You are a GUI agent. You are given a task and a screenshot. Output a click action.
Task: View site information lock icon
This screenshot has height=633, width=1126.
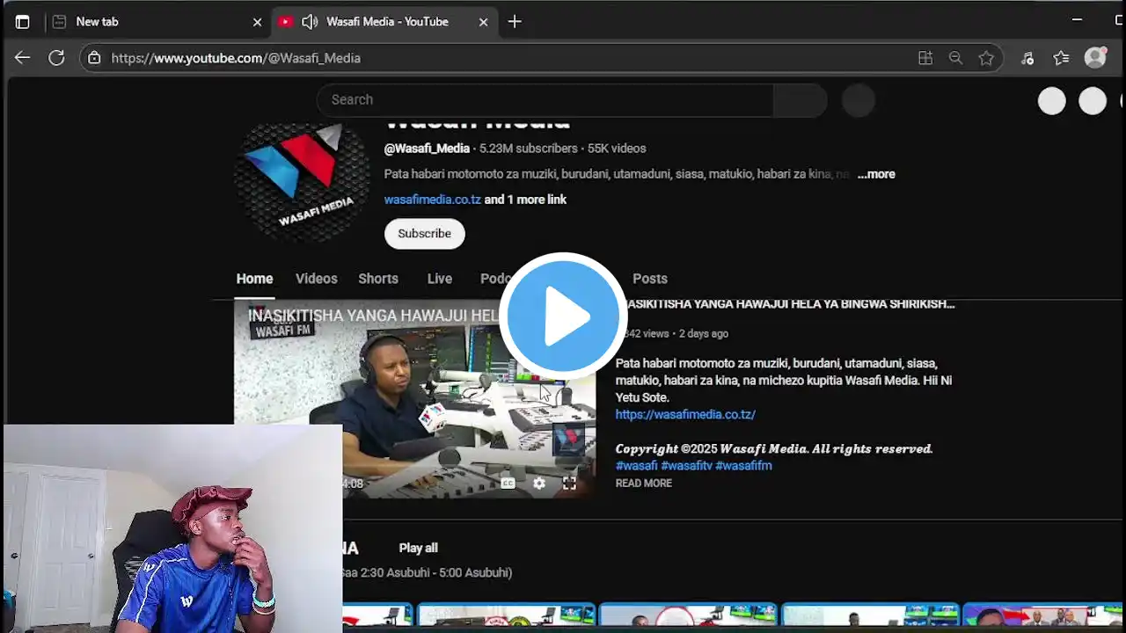pos(95,58)
